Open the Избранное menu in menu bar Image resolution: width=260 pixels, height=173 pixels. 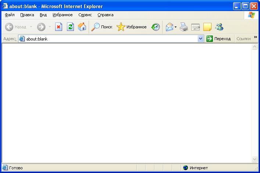click(63, 15)
